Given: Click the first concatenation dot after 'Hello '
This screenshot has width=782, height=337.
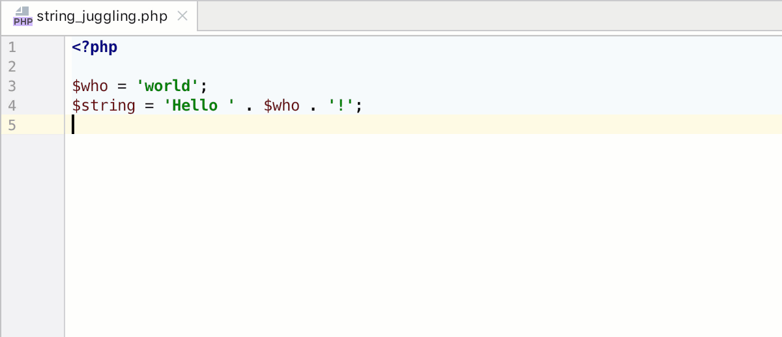Looking at the screenshot, I should (249, 105).
